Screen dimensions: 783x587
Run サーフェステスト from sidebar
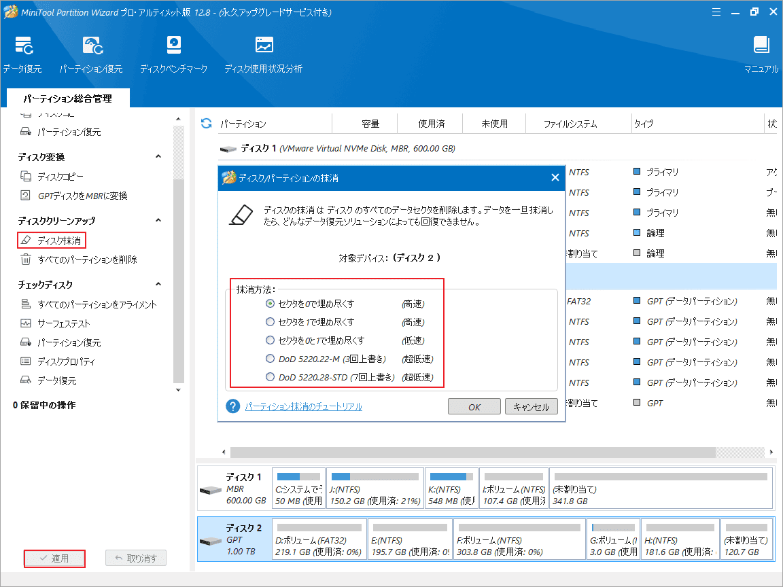(55, 323)
